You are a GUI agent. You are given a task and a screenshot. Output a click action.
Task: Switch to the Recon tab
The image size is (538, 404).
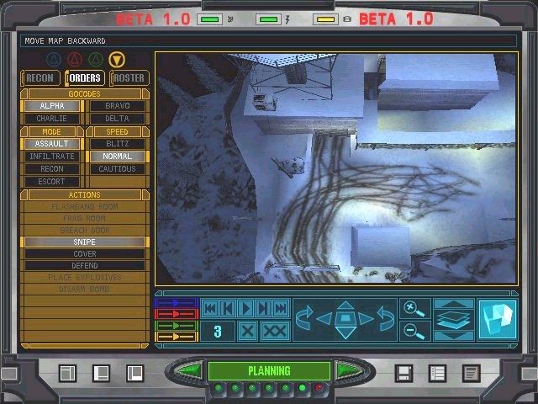tap(40, 78)
